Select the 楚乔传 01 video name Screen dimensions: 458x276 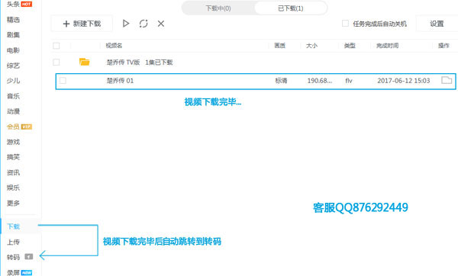[x=120, y=81]
